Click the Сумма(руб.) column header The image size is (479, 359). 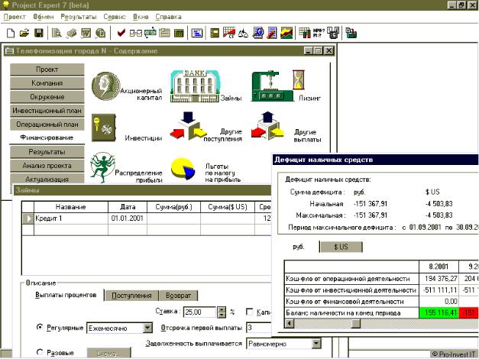point(173,207)
